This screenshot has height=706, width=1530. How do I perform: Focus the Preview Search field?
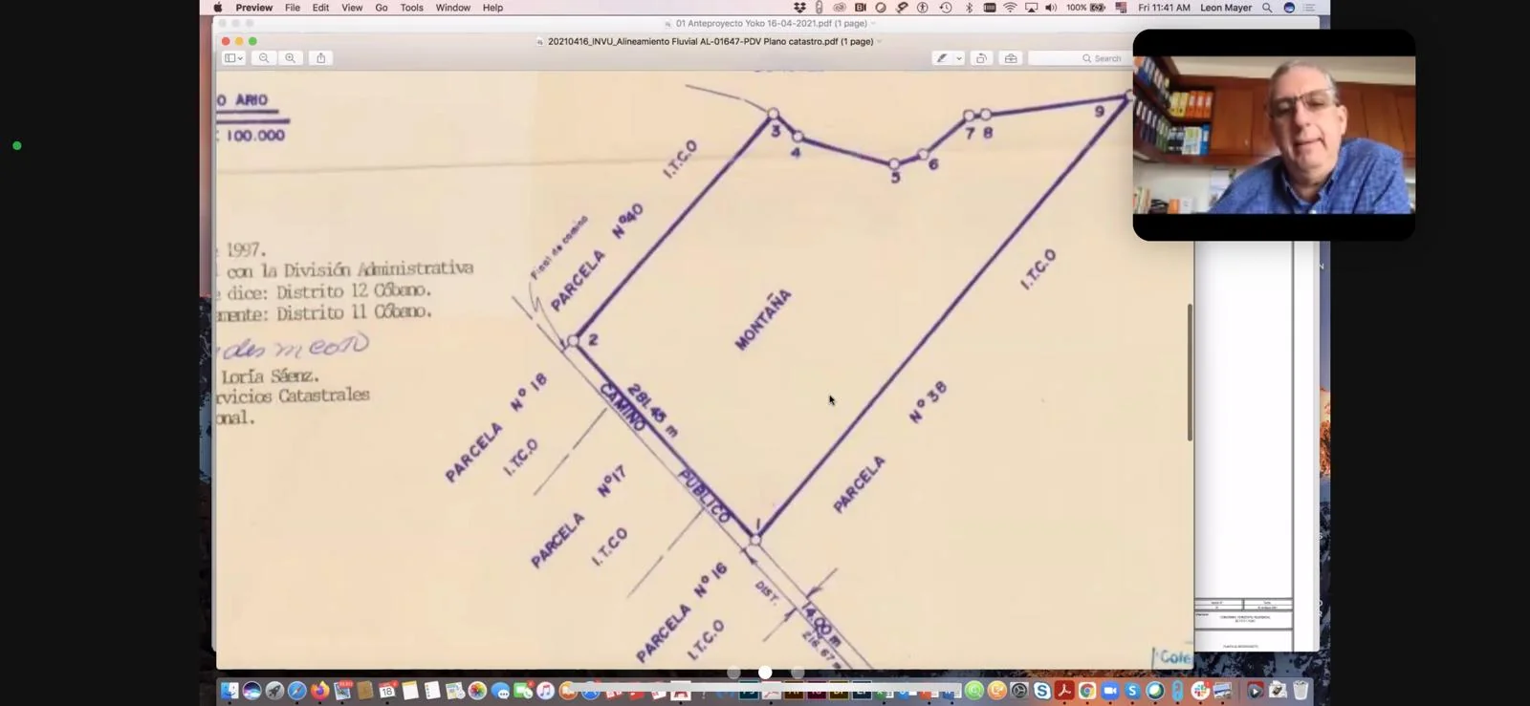1081,58
